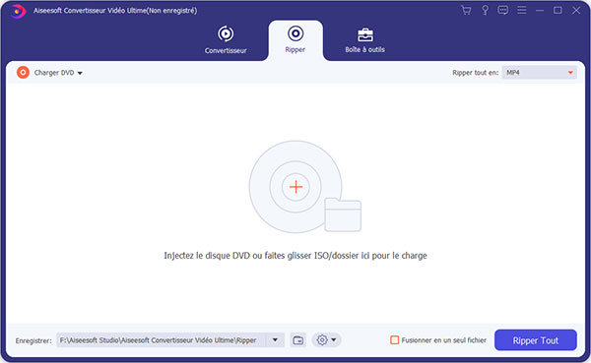This screenshot has width=591, height=363.
Task: Close the Aiseesoft window
Action: point(576,10)
